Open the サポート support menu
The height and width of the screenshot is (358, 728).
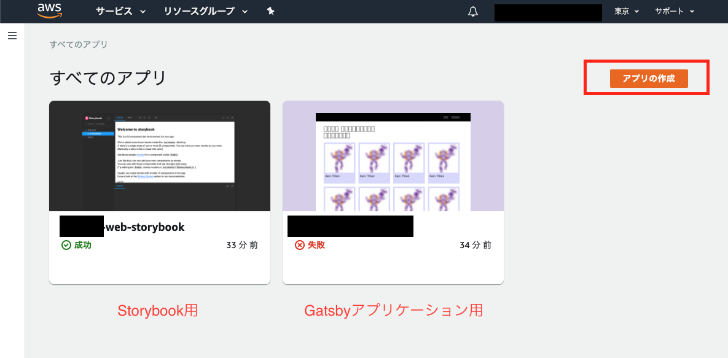pos(674,10)
